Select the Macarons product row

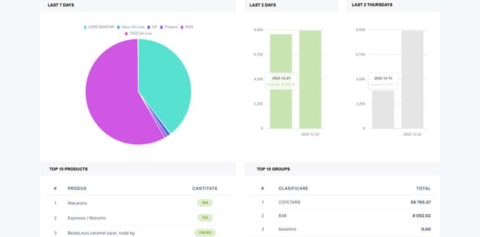tap(77, 203)
